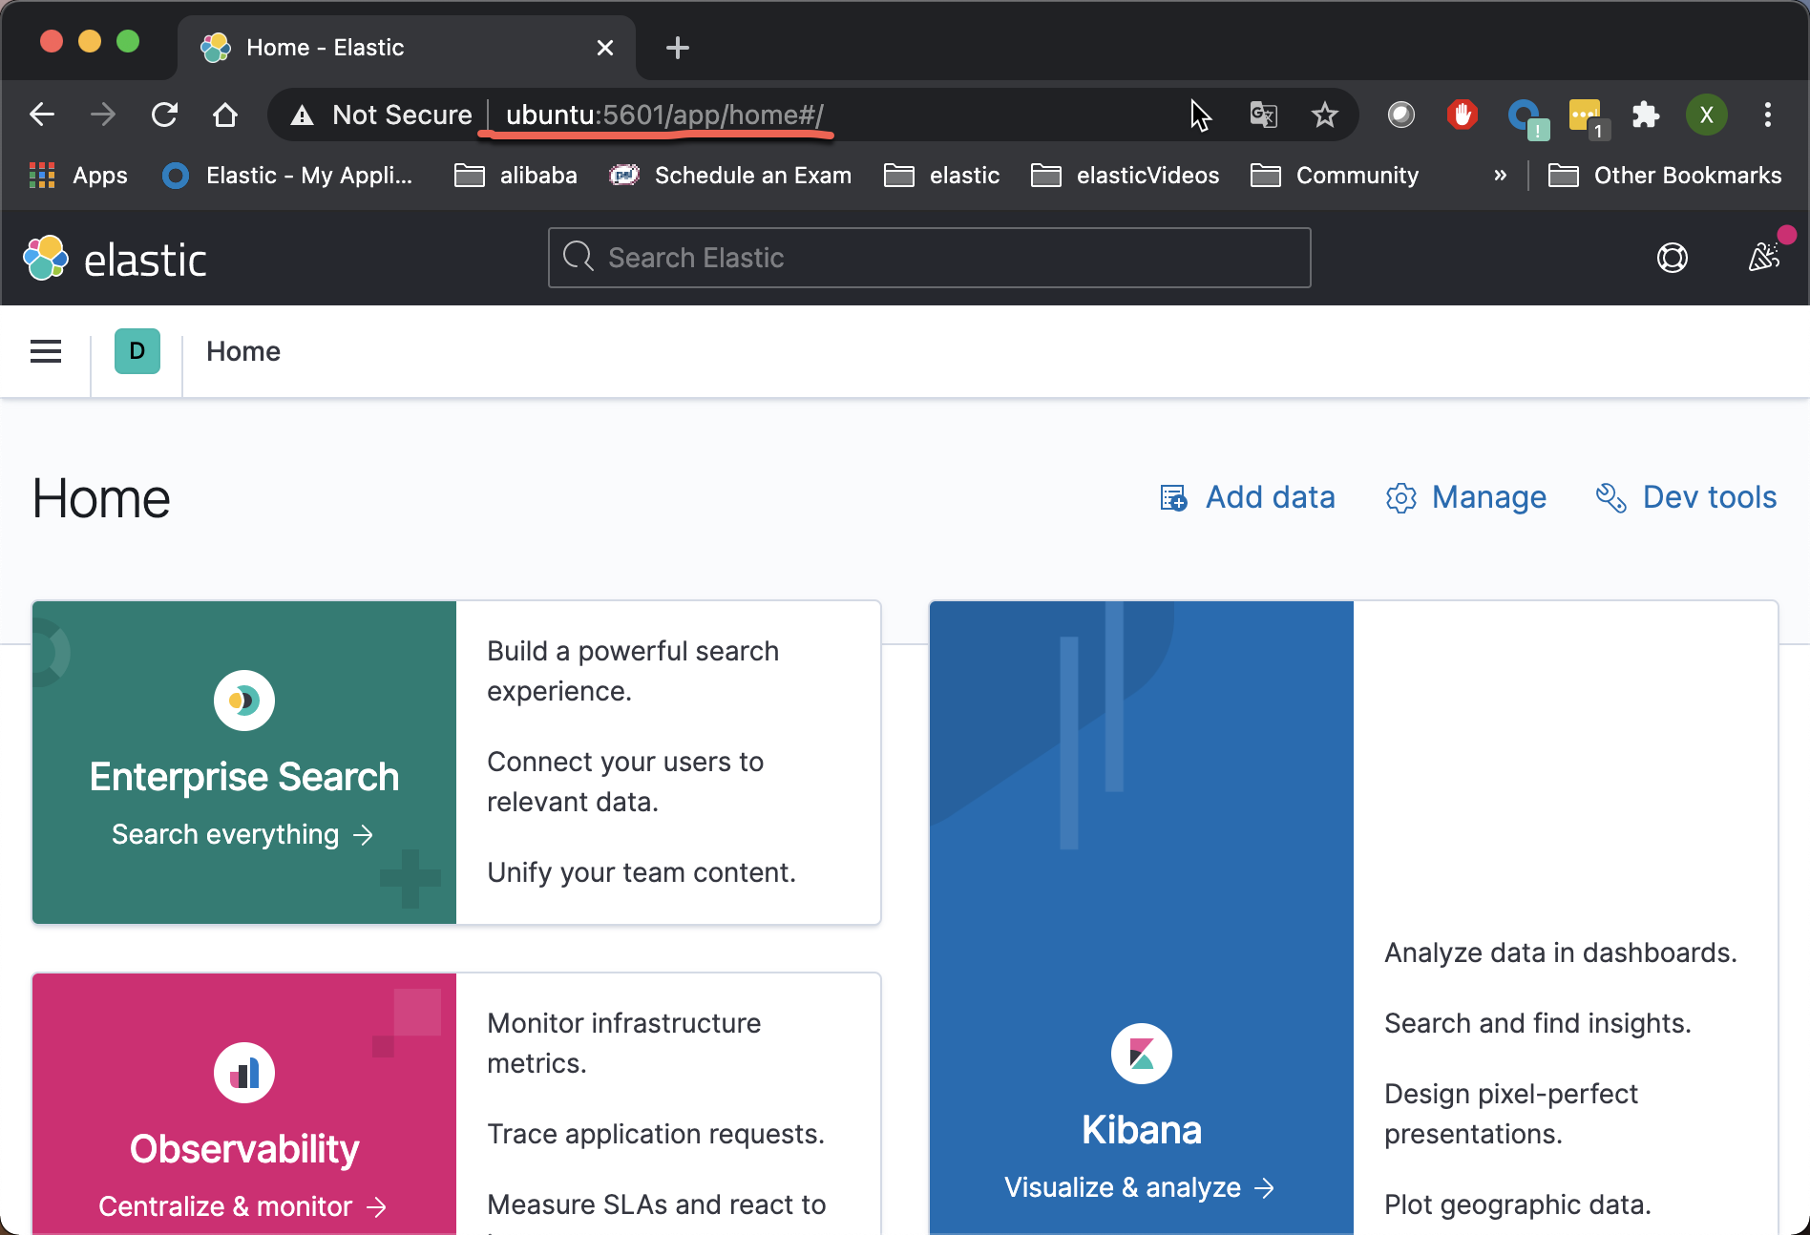Click the Enterprise Search app icon

tap(244, 700)
